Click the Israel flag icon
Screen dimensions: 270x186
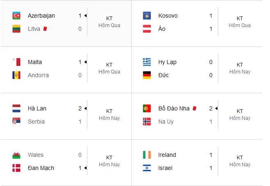pos(147,168)
